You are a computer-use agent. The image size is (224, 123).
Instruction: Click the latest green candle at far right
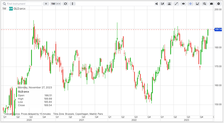click(x=208, y=33)
